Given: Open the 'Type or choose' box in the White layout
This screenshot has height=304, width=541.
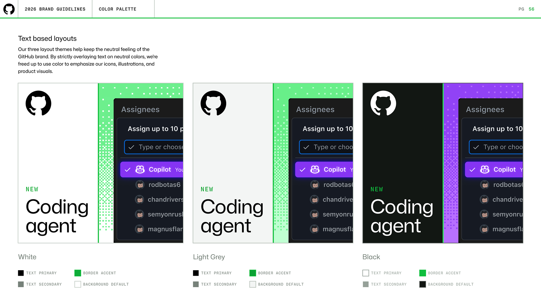Looking at the screenshot, I should (x=156, y=147).
